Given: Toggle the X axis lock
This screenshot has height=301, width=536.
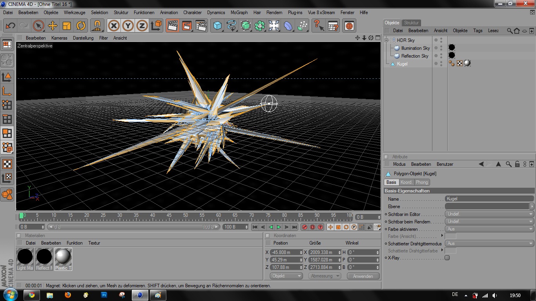Looking at the screenshot, I should pyautogui.click(x=114, y=26).
